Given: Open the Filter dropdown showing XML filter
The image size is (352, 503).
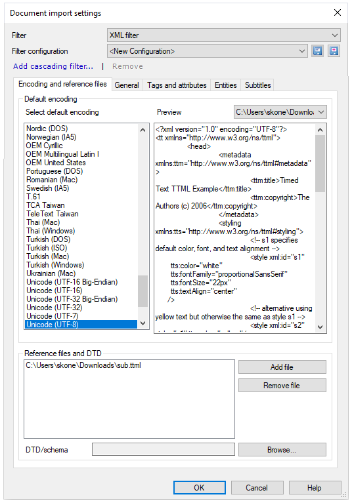Looking at the screenshot, I should pos(224,35).
